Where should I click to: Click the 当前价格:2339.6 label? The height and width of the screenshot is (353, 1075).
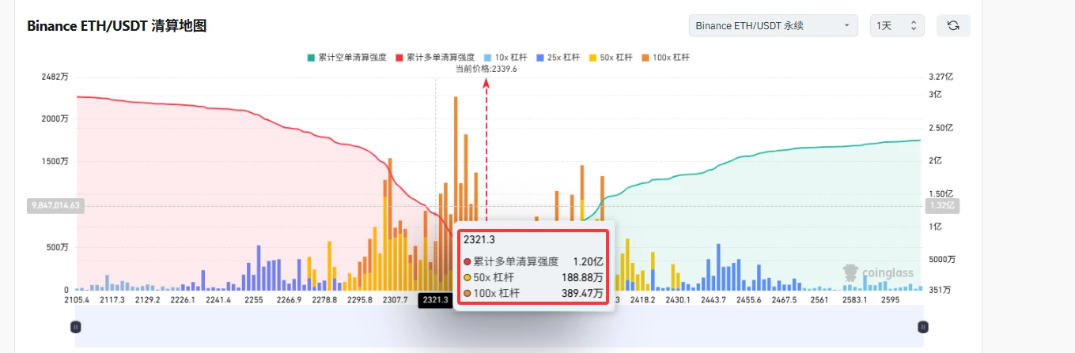pyautogui.click(x=486, y=69)
